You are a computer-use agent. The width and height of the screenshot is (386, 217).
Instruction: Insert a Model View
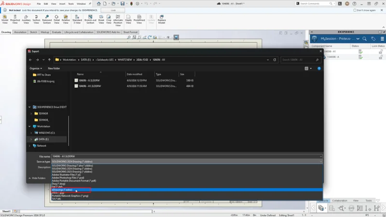[x=5, y=19]
